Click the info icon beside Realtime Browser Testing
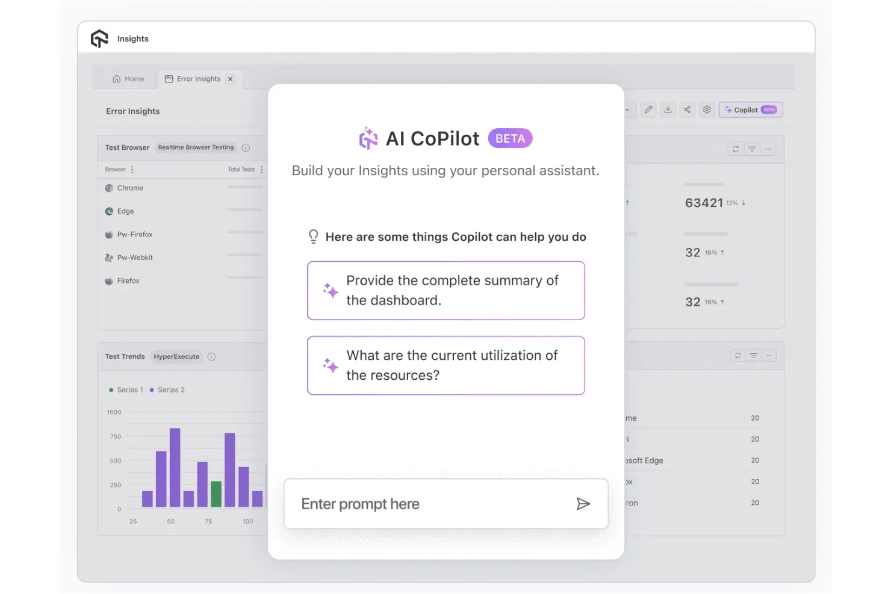 246,147
